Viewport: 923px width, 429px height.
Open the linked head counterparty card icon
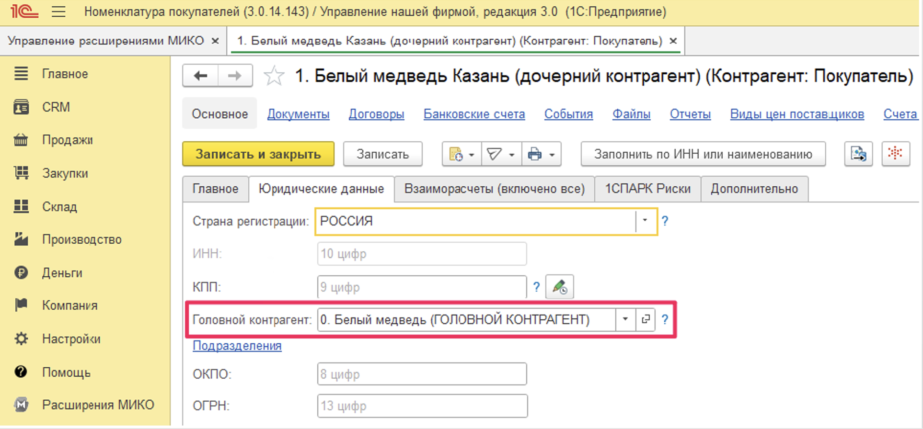pyautogui.click(x=646, y=319)
